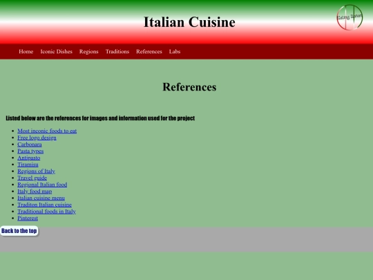Open the Iconic Dishes page
This screenshot has height=280, width=373.
pos(57,51)
